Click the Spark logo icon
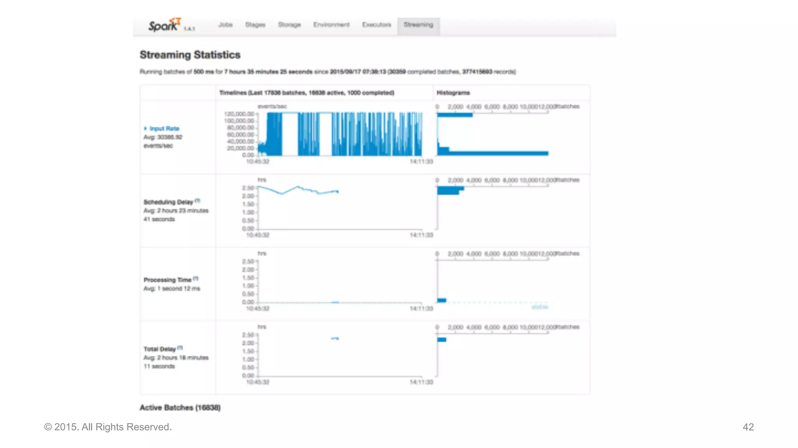The image size is (798, 448). point(164,25)
